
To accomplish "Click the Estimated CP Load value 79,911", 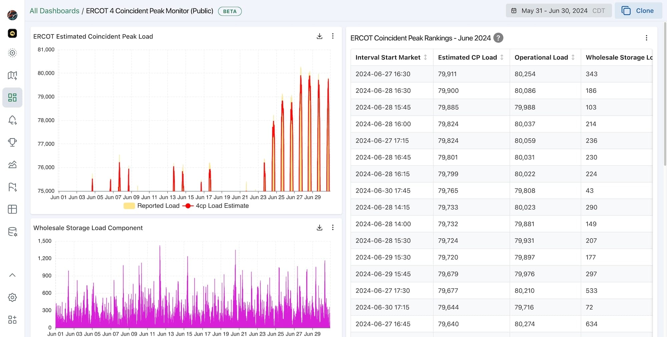I will [x=447, y=74].
